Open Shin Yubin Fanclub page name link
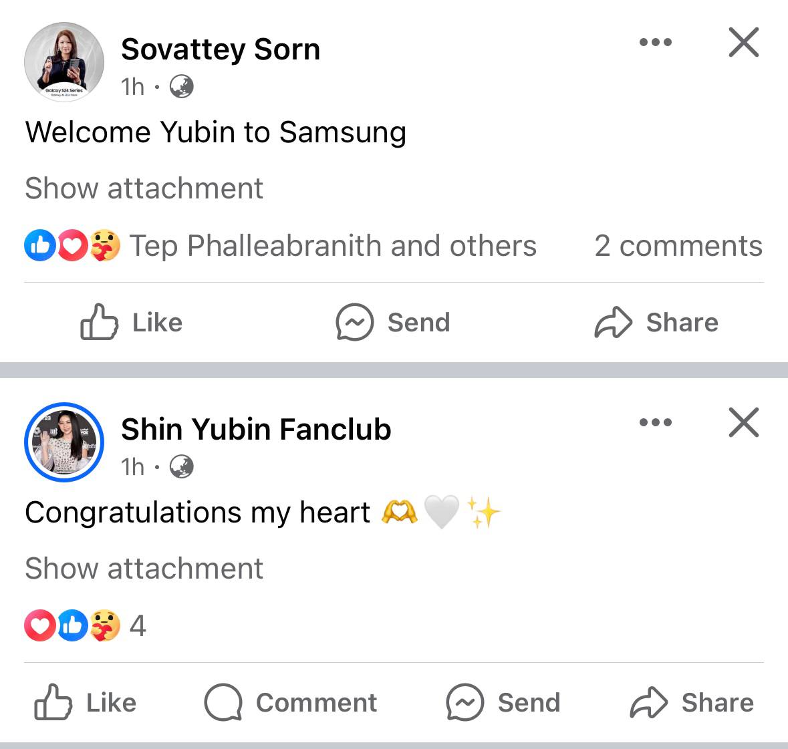The width and height of the screenshot is (788, 749). (x=256, y=430)
